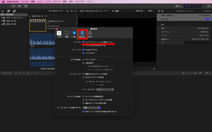
Task: Open the dropdown arrow beside display icon
Action: pos(181,6)
